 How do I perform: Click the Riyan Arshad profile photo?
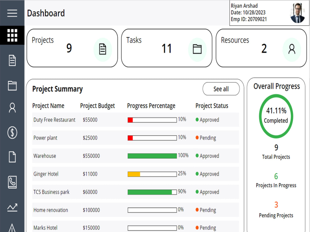(x=298, y=13)
